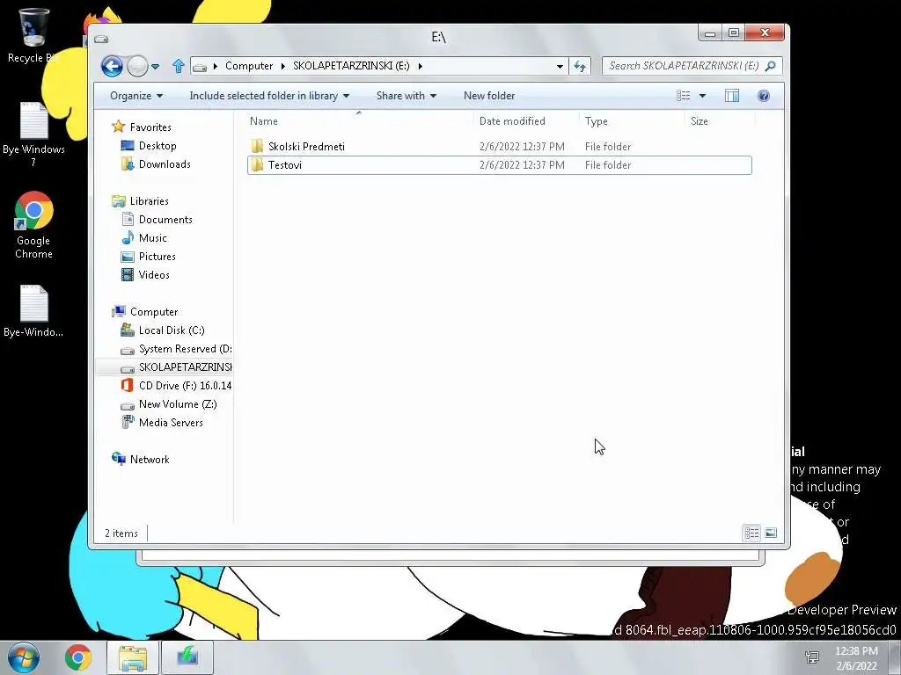
Task: Open the Pictures library
Action: pyautogui.click(x=157, y=256)
